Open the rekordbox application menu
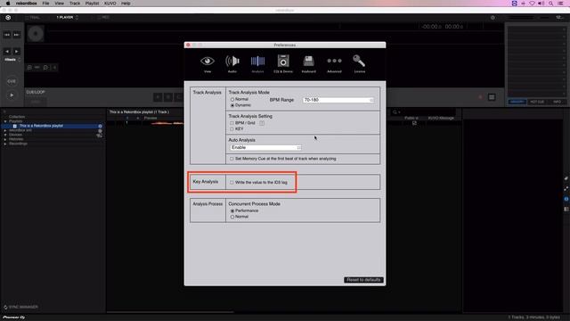The image size is (570, 321). [x=26, y=4]
